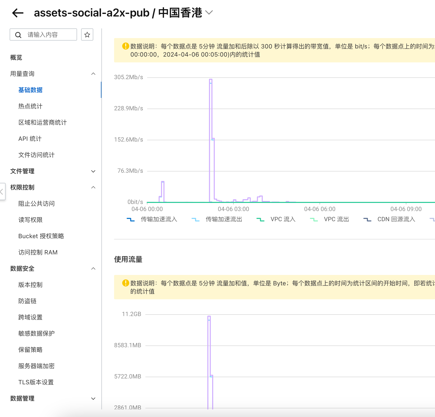Open Bucket 授权策略 settings
Image resolution: width=435 pixels, height=417 pixels.
[x=41, y=236]
